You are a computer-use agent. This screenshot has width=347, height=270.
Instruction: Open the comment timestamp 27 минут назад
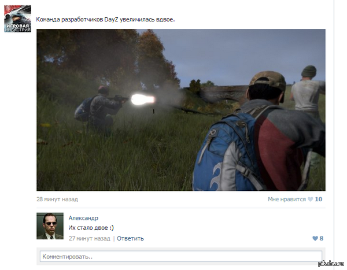89,238
